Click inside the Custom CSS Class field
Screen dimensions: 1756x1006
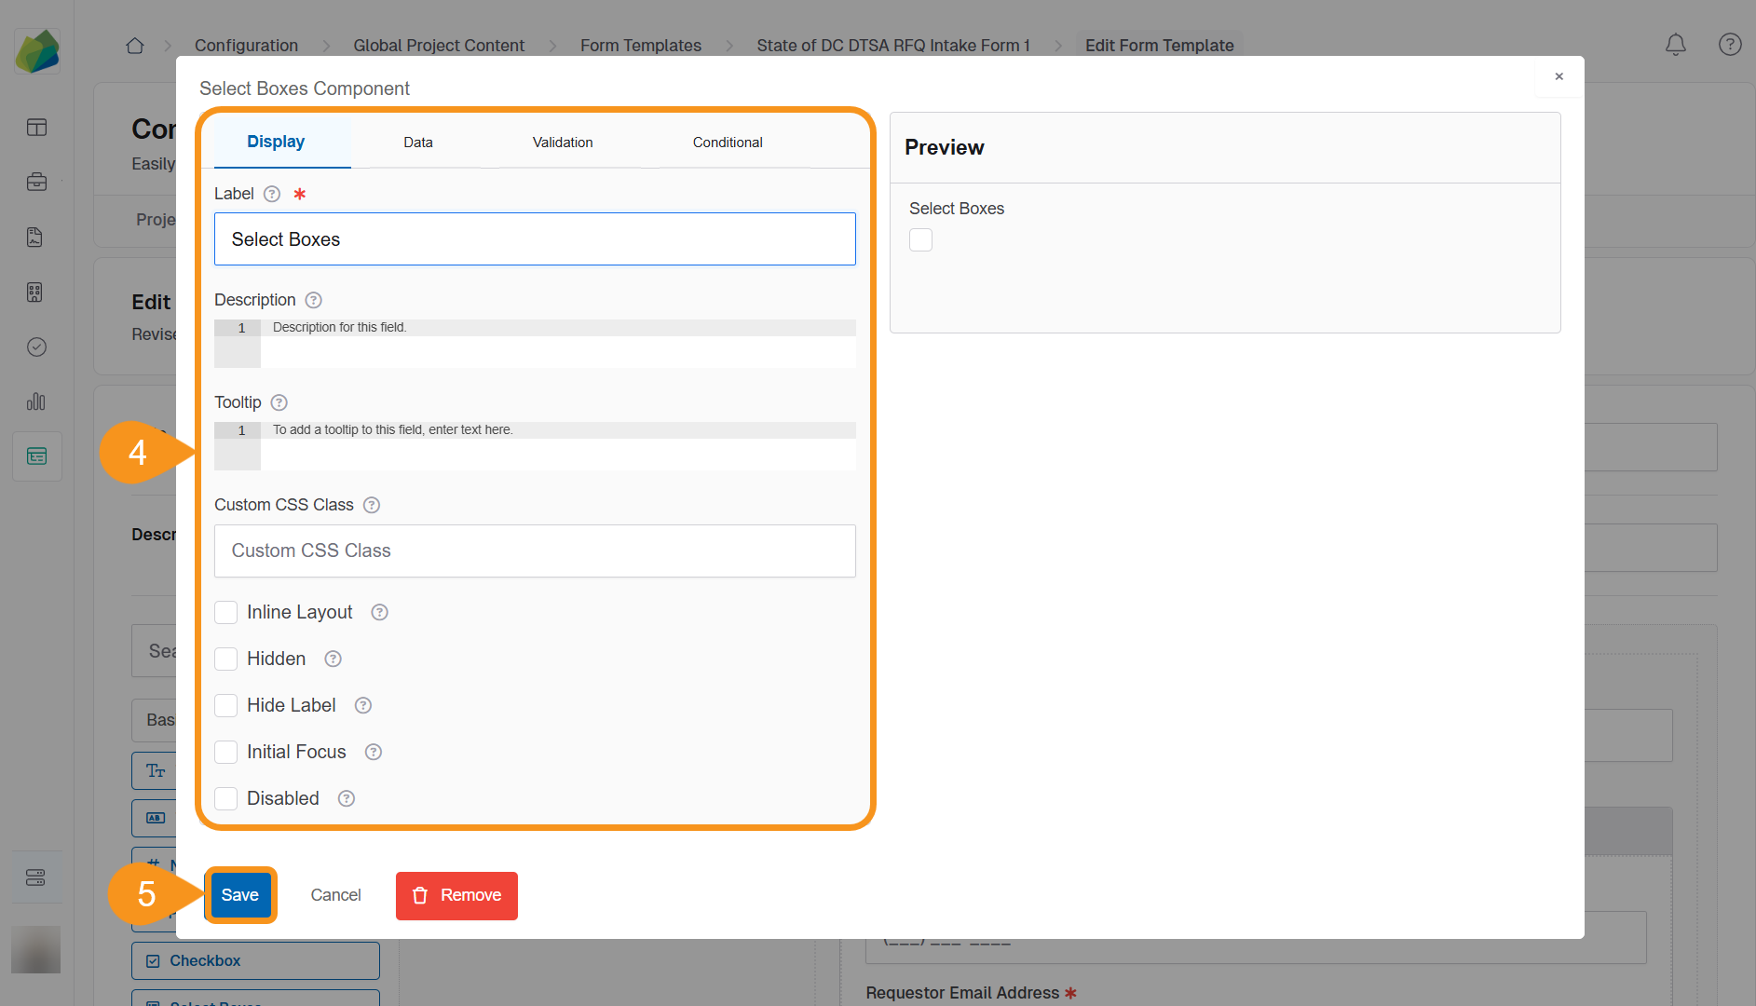pyautogui.click(x=535, y=551)
